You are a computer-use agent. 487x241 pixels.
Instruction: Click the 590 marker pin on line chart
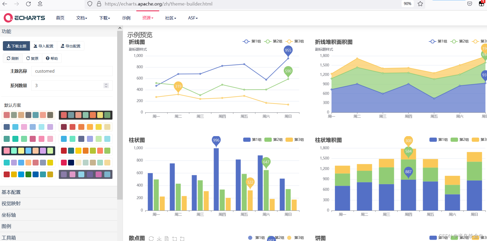point(288,71)
